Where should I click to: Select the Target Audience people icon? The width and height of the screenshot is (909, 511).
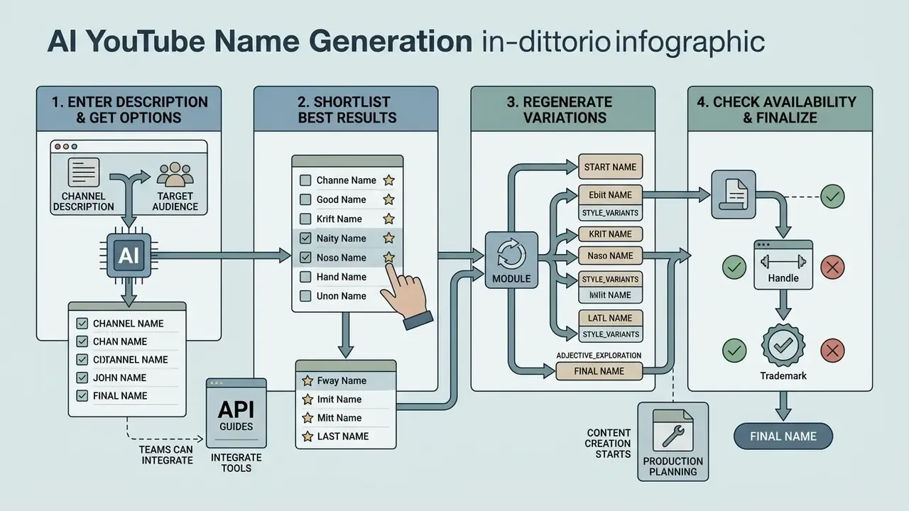coord(175,175)
